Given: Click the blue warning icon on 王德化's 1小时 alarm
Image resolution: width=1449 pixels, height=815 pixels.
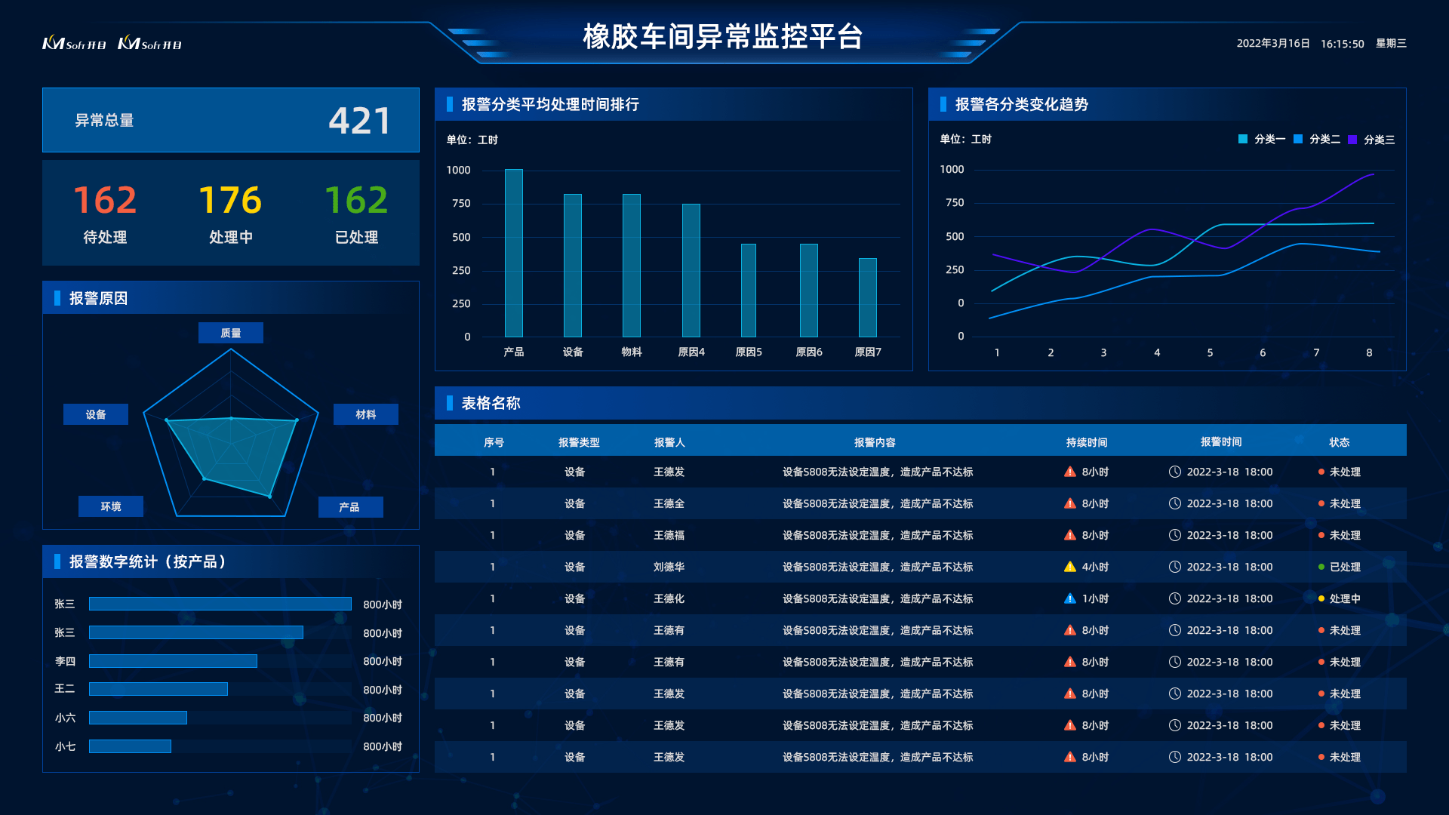Looking at the screenshot, I should tap(1069, 598).
